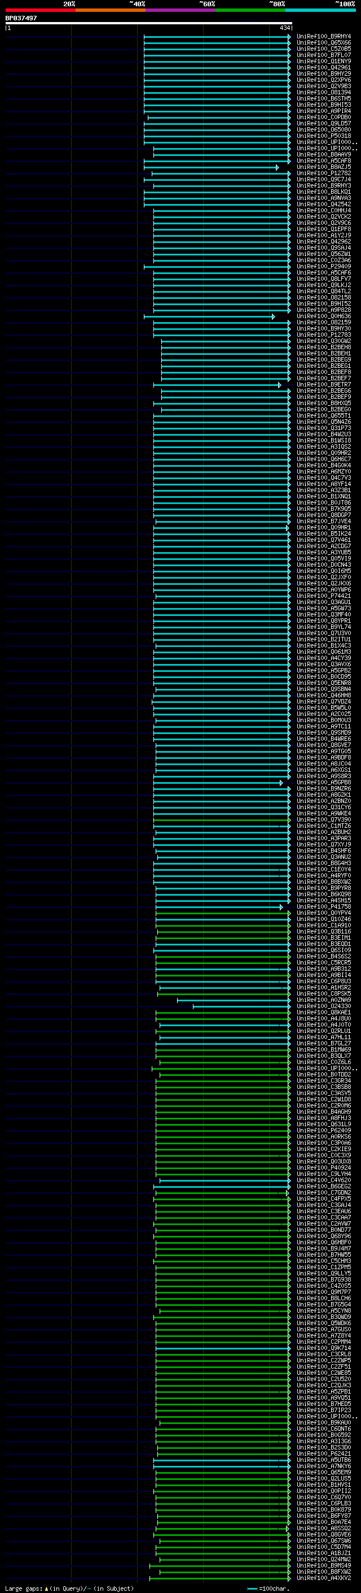Click the green alignment bar for UniRef100_Q0YPV4
This screenshot has height=1593, width=361.
click(x=223, y=913)
